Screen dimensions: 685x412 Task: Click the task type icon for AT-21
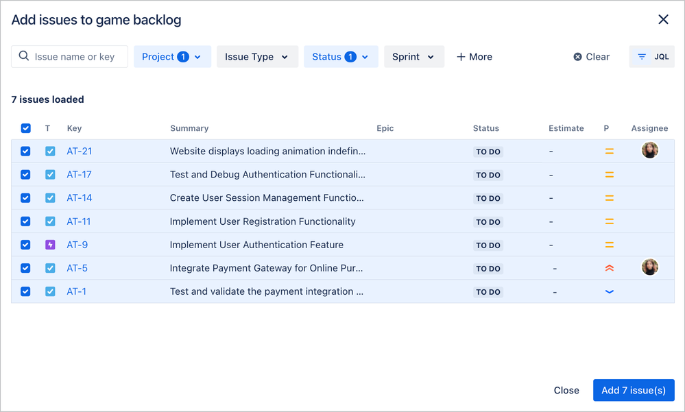50,152
